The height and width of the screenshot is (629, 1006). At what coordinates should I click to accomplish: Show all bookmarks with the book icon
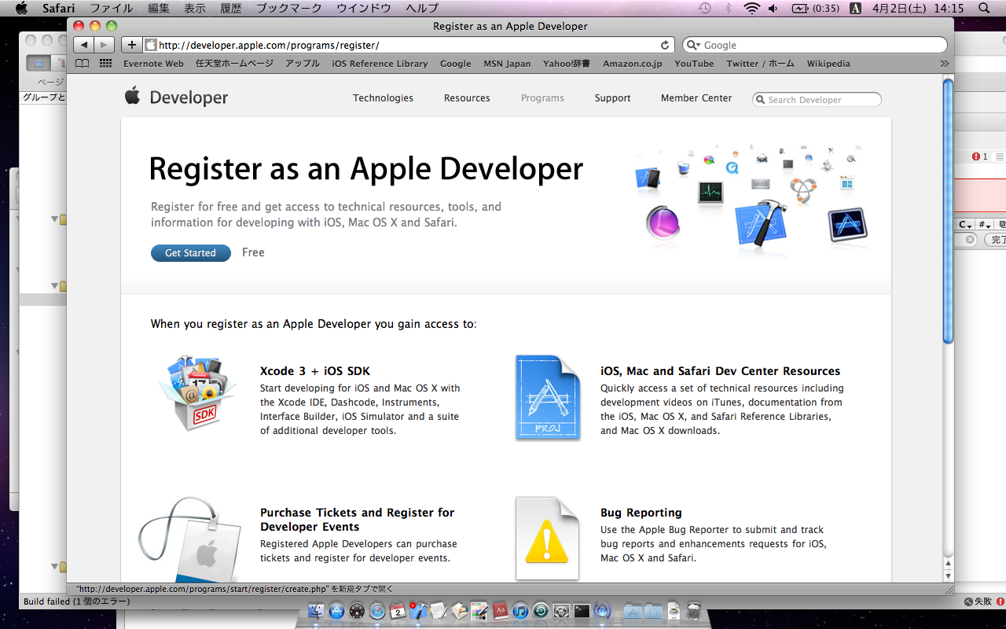[82, 64]
